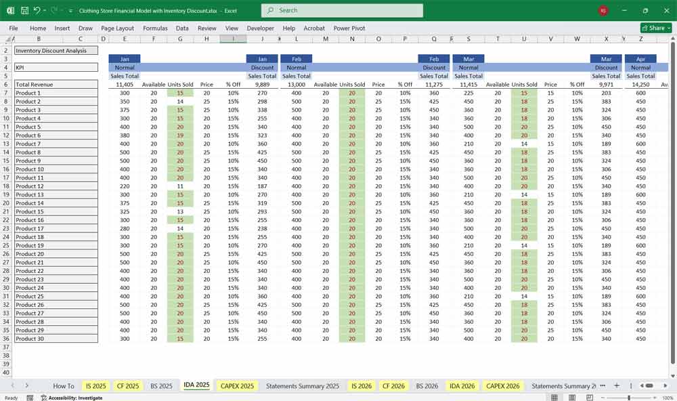Switch to Page Layout view icon
677x401 pixels.
[572, 398]
